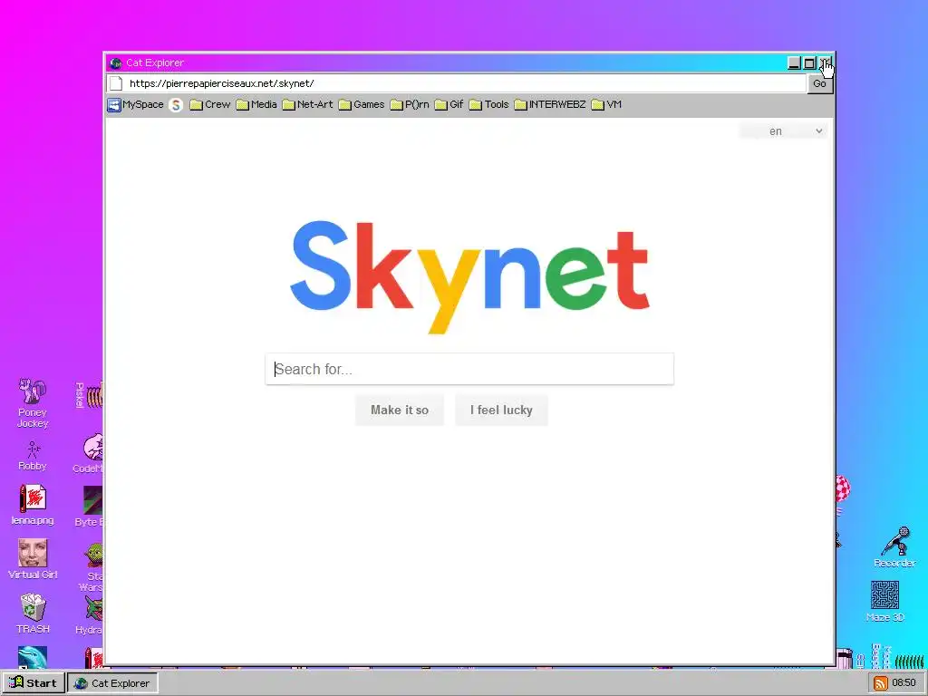Open the INTERWEBZ bookmarks folder
The height and width of the screenshot is (696, 928).
(550, 105)
